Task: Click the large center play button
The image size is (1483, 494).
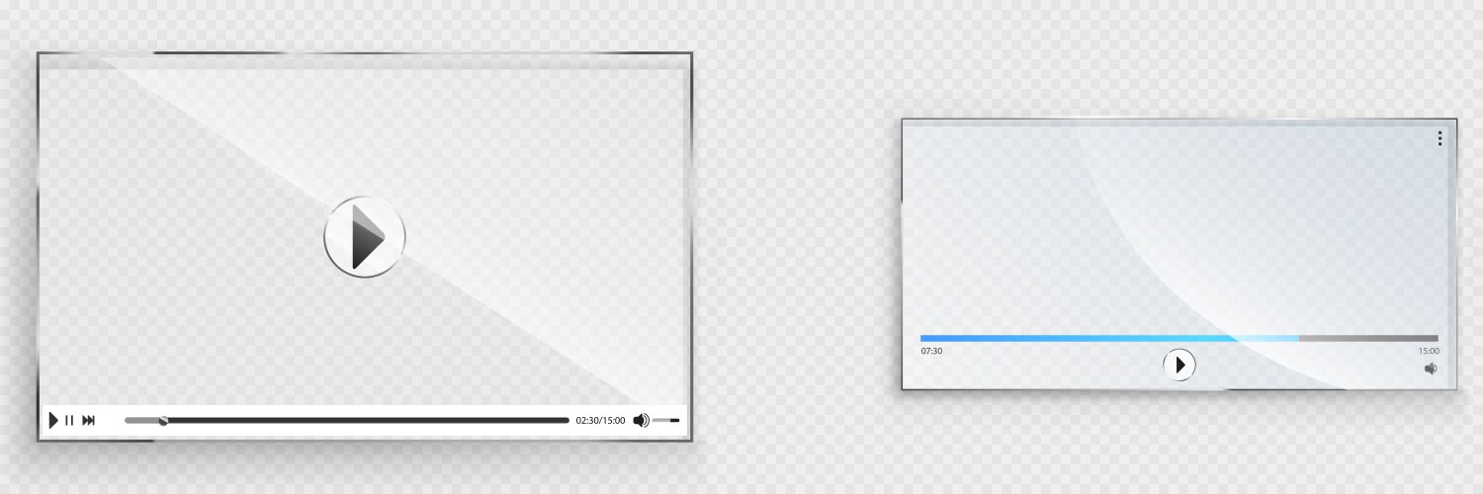Action: (x=365, y=236)
